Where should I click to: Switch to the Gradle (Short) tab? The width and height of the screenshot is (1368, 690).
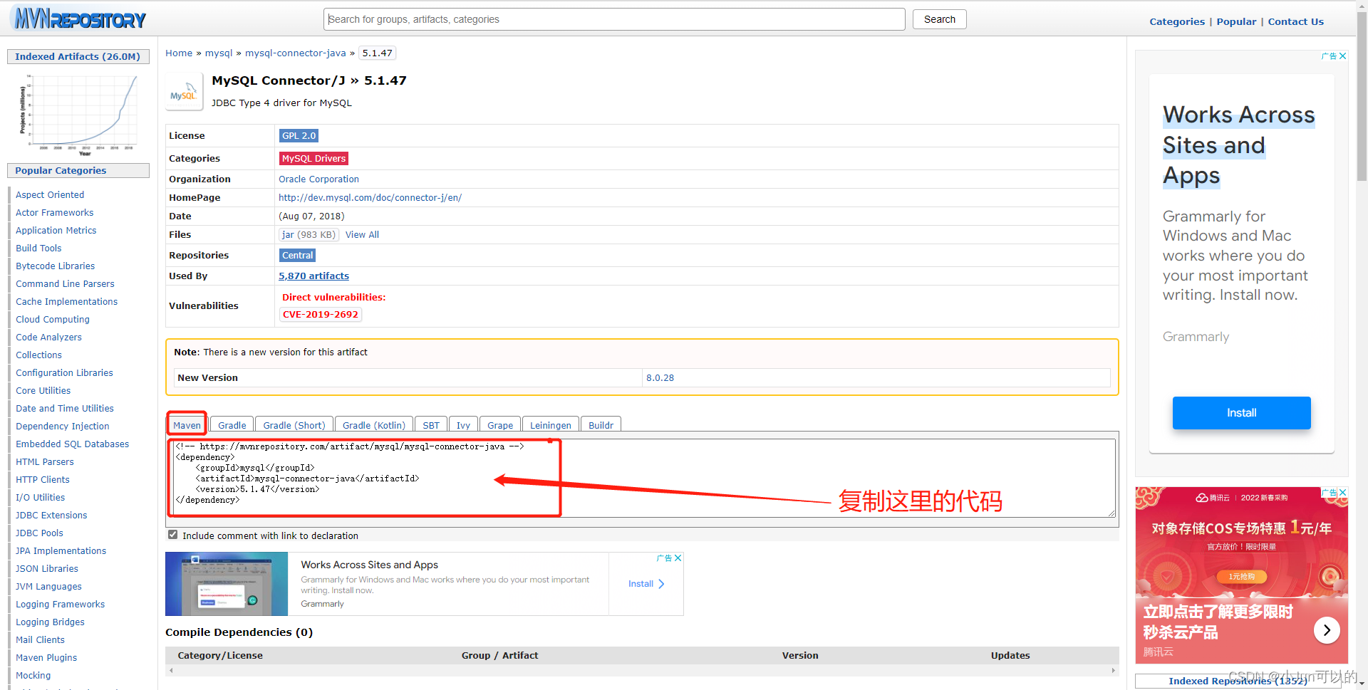pos(294,425)
